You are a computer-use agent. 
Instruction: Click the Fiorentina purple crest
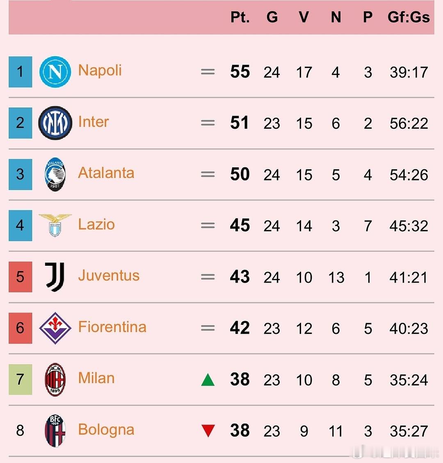pos(55,328)
